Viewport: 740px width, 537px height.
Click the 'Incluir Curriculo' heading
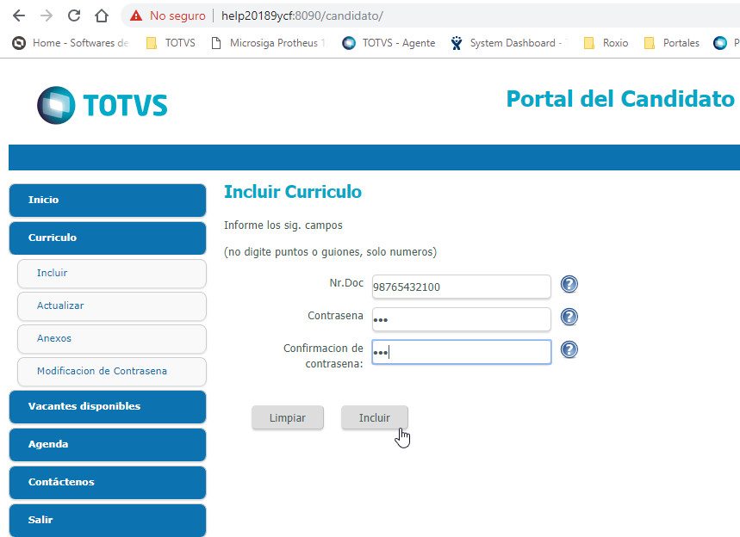(293, 192)
